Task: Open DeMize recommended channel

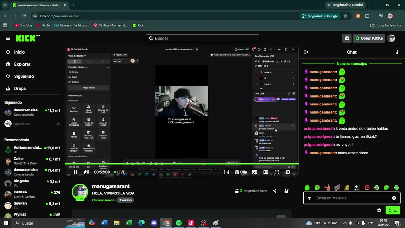Action: [32, 194]
